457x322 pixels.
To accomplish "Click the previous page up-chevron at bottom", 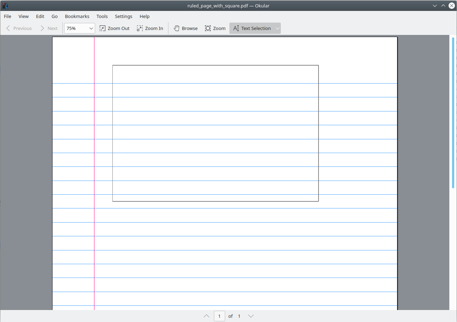I will click(206, 316).
